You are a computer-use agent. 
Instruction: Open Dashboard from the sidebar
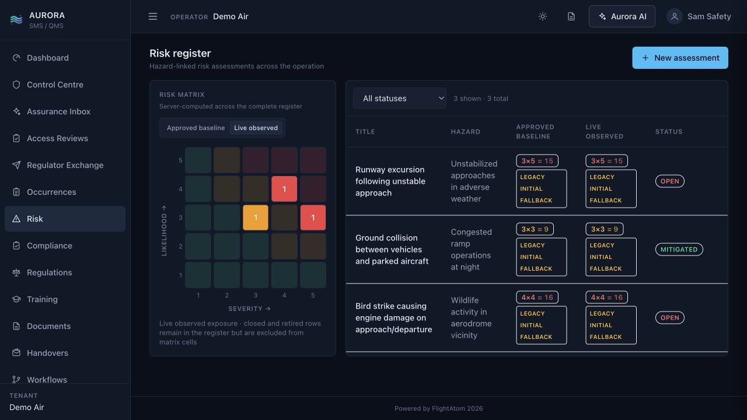65,58
